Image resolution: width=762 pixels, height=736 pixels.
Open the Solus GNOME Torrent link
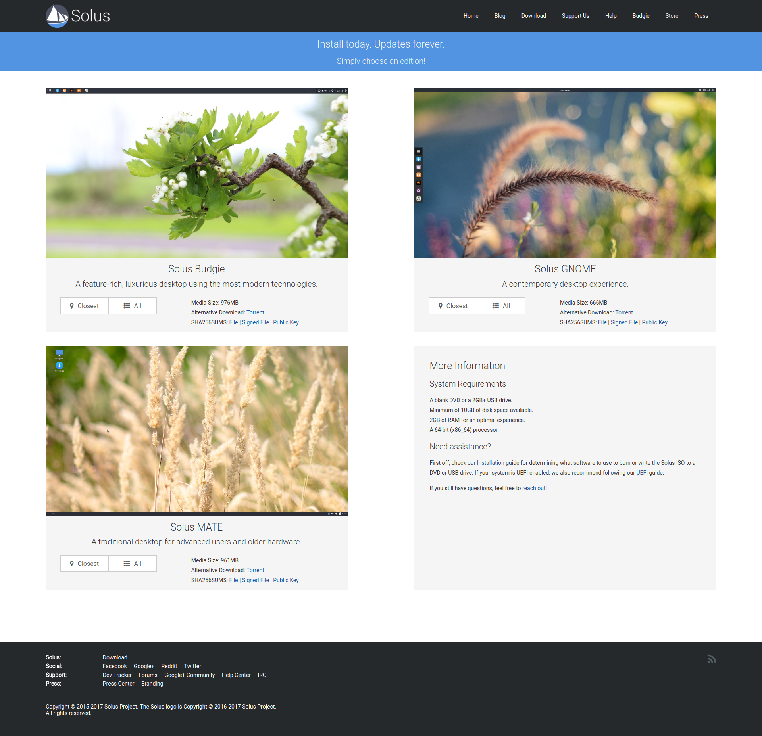point(624,312)
